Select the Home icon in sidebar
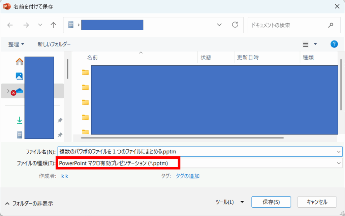Viewport: 345px width, 216px height. tap(20, 62)
